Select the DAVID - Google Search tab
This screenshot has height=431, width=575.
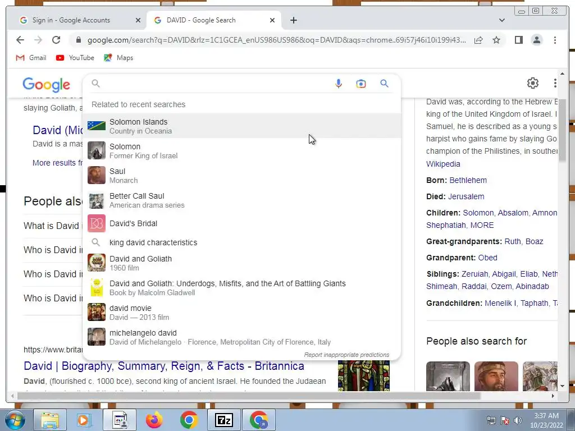pyautogui.click(x=213, y=20)
